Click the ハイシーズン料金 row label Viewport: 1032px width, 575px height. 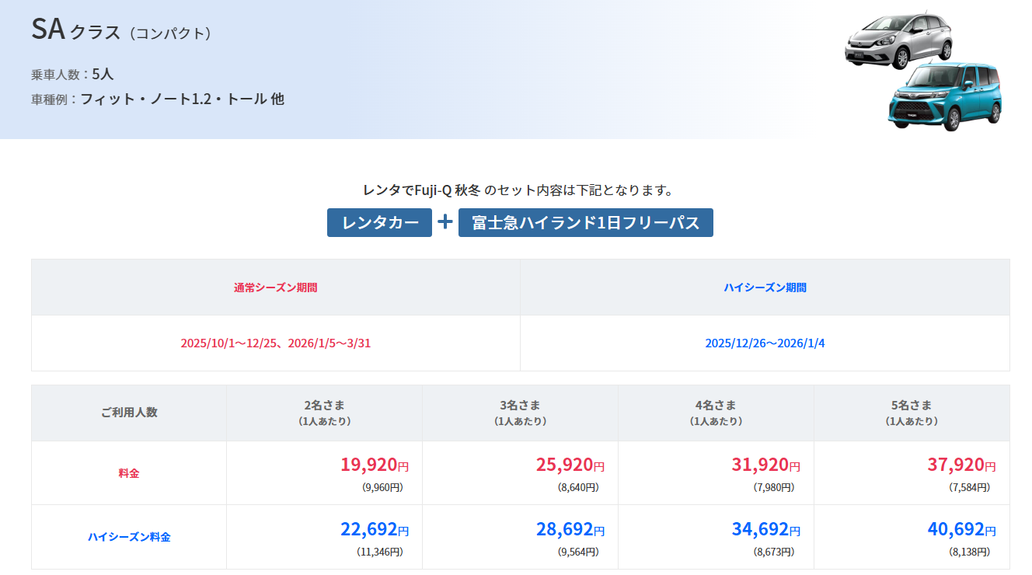tap(129, 537)
